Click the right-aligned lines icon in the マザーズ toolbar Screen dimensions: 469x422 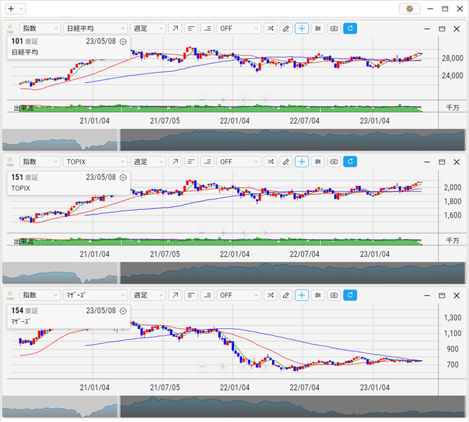(x=207, y=295)
